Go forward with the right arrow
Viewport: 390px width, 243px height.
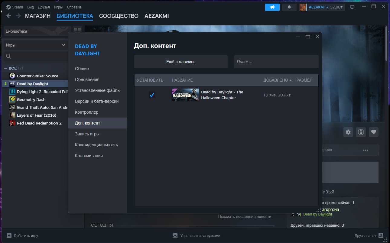18,16
